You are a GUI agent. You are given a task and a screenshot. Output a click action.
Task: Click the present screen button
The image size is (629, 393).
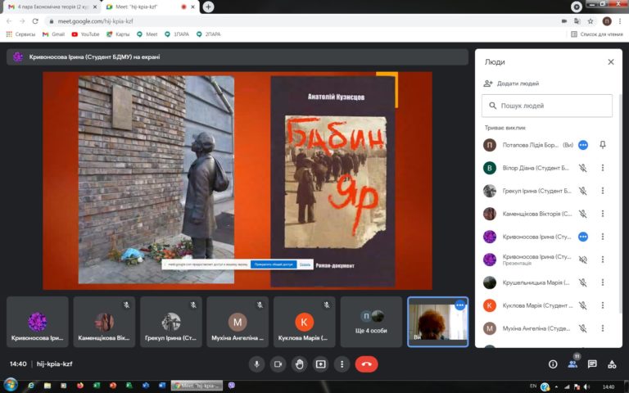[320, 364]
